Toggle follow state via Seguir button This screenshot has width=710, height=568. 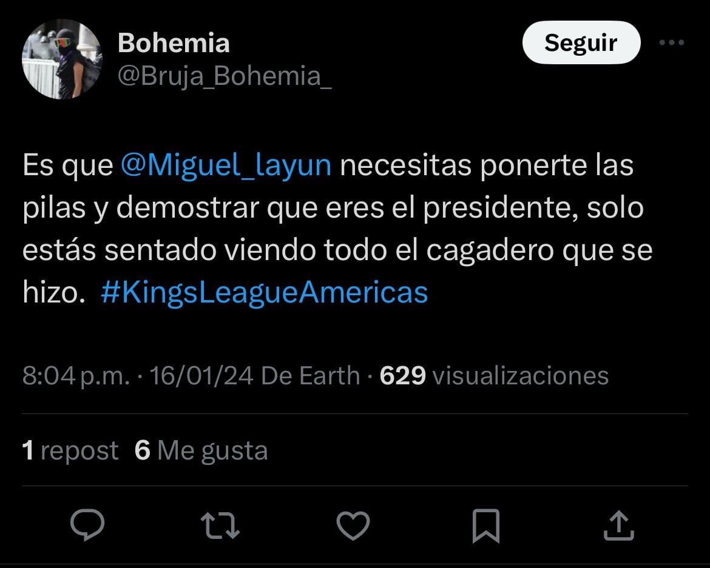coord(581,42)
